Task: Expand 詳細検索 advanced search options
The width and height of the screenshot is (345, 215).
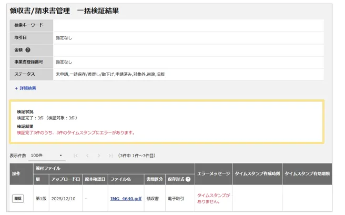Action: click(26, 88)
